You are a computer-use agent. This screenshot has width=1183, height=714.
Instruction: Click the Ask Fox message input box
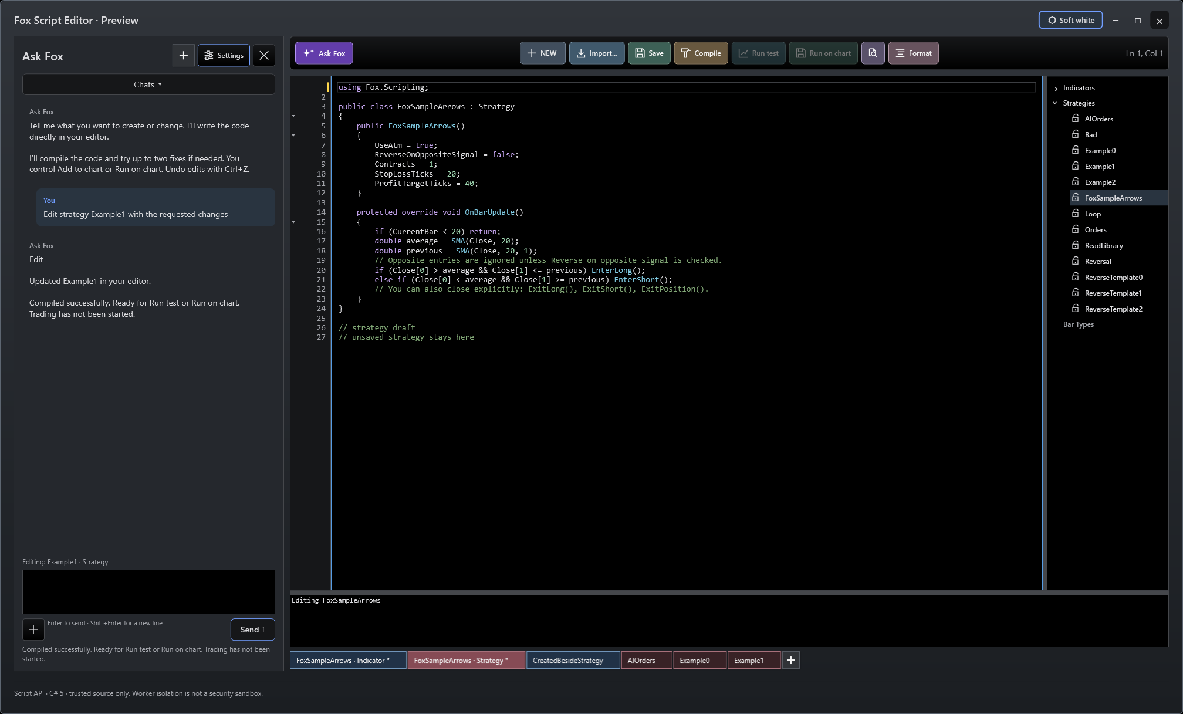pos(148,591)
